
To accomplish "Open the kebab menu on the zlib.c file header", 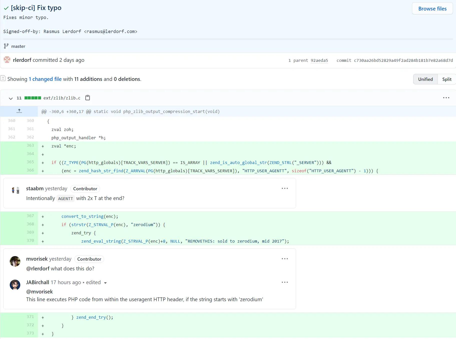I will (x=446, y=98).
